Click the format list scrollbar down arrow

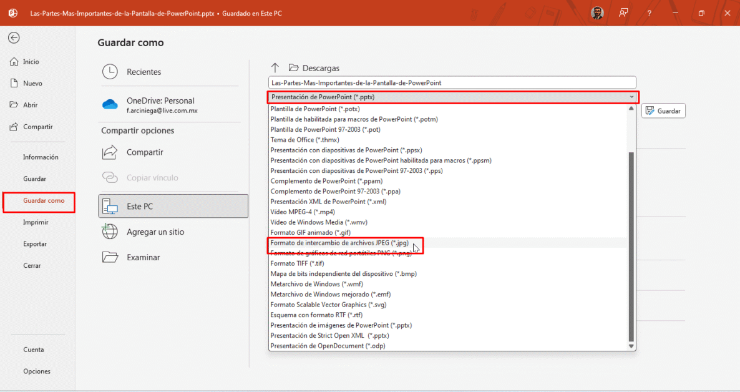click(631, 346)
